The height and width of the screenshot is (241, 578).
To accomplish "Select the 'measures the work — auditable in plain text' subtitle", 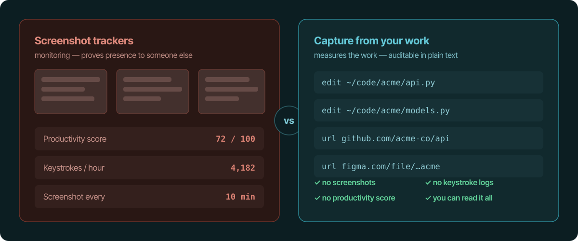I will coord(386,55).
